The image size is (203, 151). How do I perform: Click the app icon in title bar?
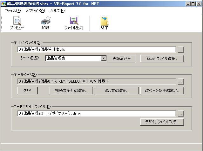[x=3, y=4]
